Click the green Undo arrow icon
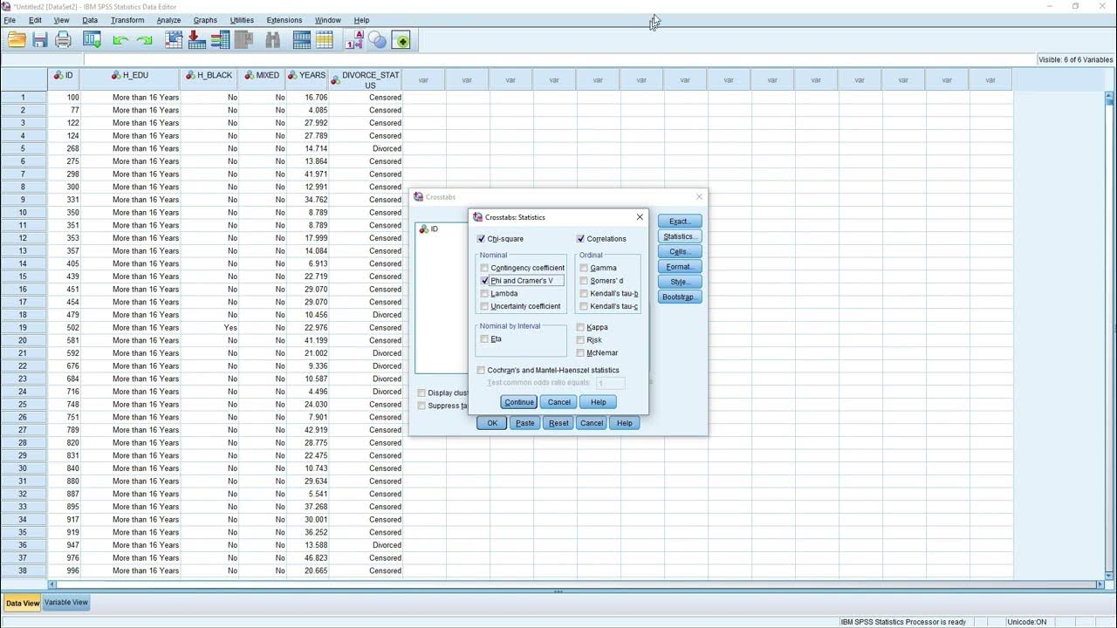Viewport: 1117px width, 628px height. pyautogui.click(x=120, y=40)
